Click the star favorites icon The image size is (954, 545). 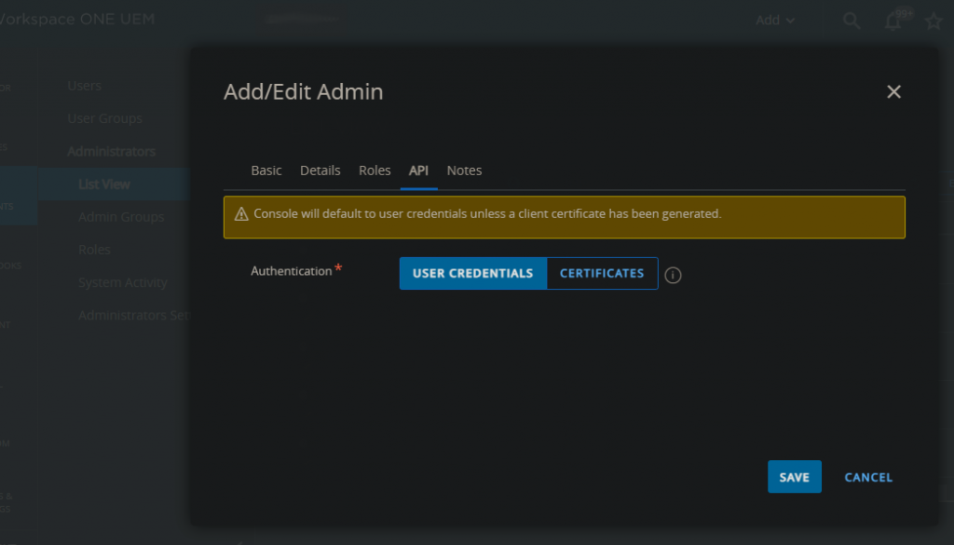point(934,20)
